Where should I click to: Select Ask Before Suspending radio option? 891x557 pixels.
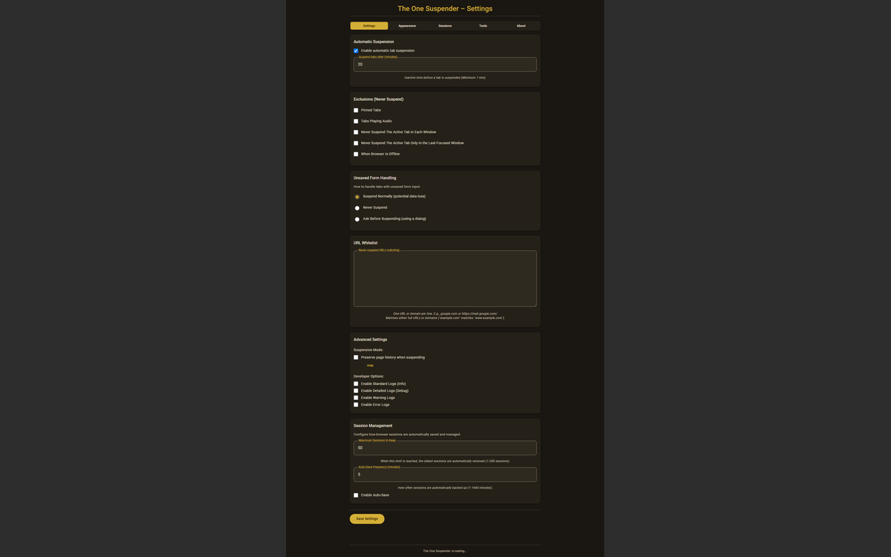point(357,219)
